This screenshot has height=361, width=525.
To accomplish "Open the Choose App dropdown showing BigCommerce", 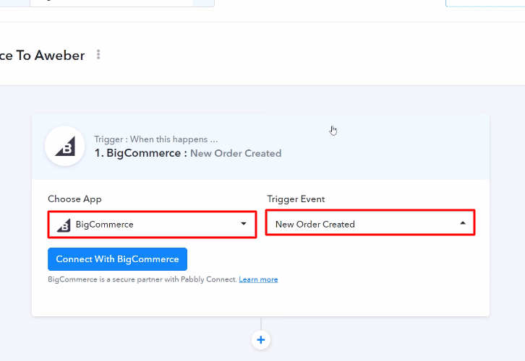I will pos(153,225).
